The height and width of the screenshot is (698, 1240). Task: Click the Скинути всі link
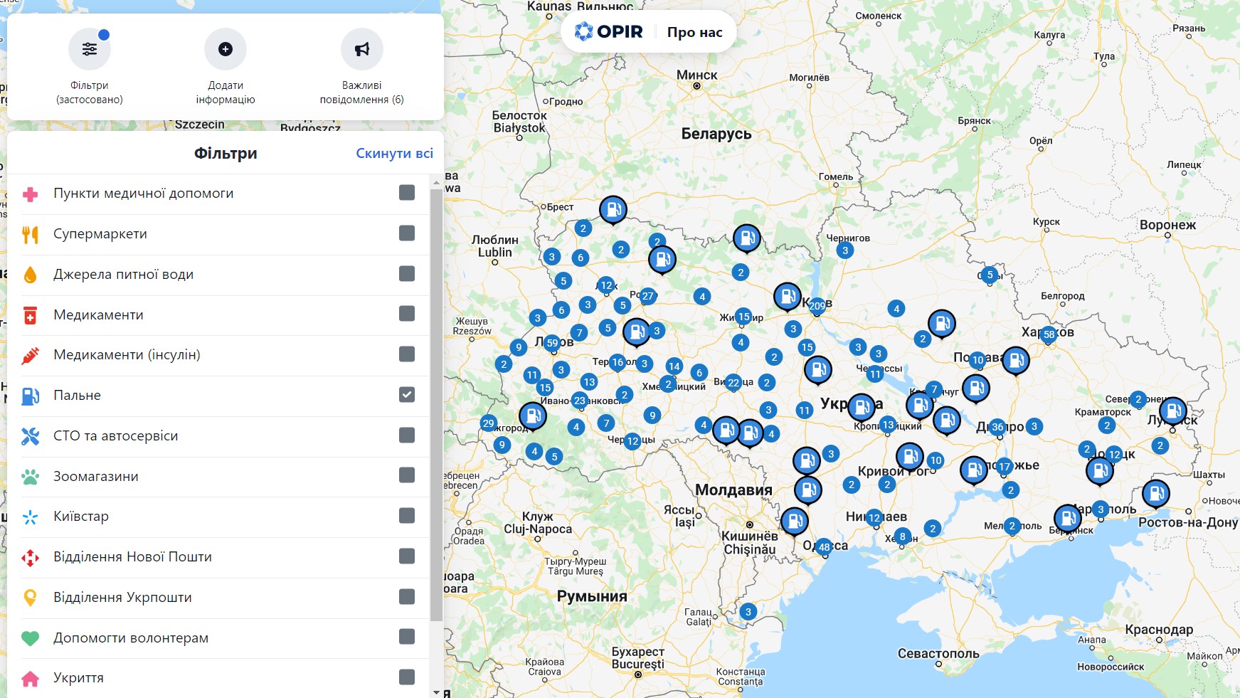(394, 154)
